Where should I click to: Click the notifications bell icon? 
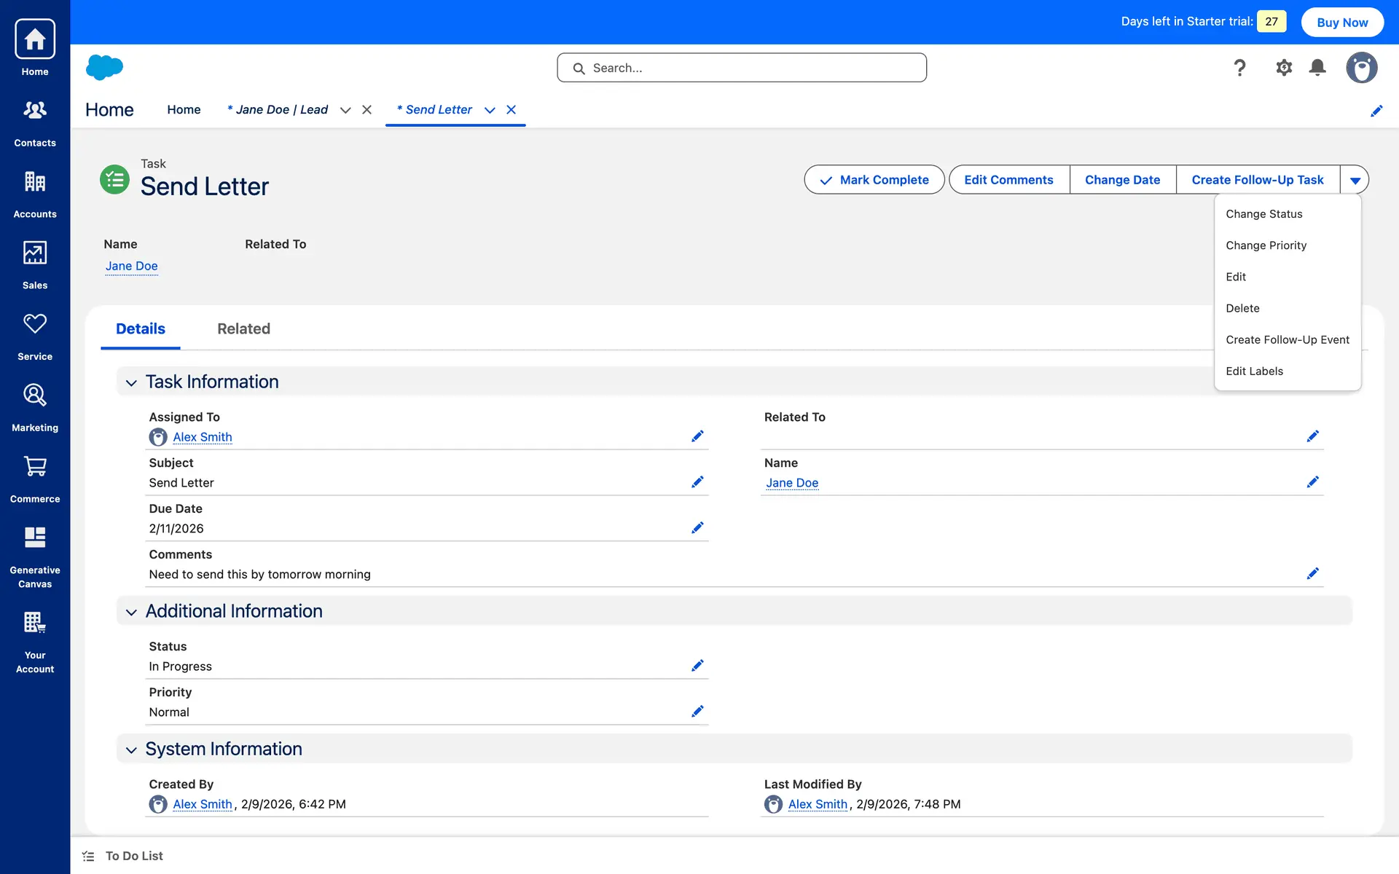(1317, 68)
